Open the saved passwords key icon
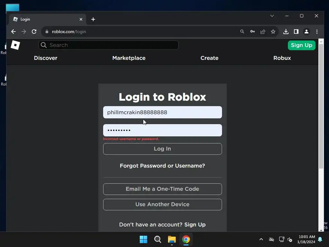This screenshot has width=329, height=247. (x=253, y=32)
